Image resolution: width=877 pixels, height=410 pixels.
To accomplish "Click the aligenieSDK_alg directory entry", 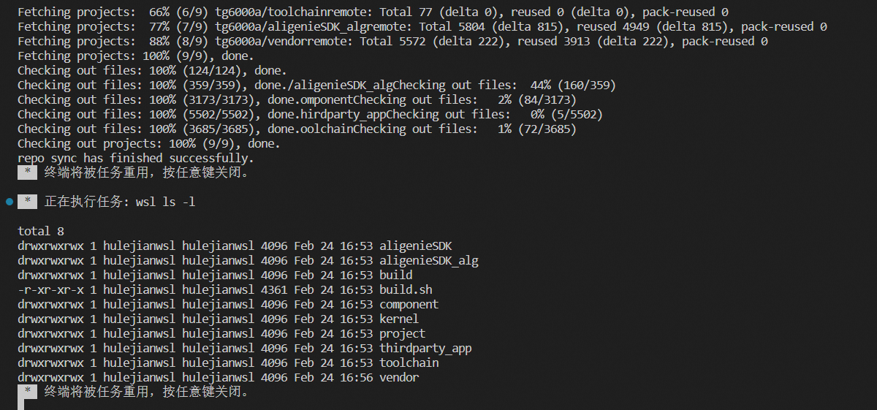I will coord(428,260).
